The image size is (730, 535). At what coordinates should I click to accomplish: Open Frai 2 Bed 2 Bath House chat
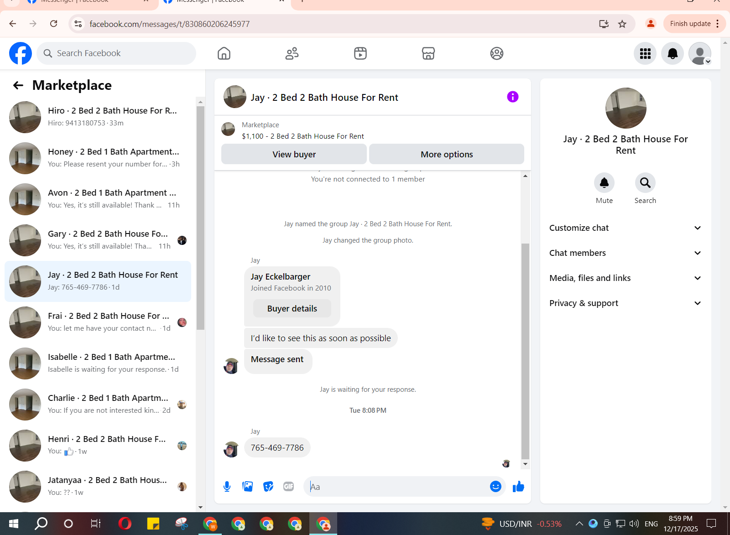point(98,322)
